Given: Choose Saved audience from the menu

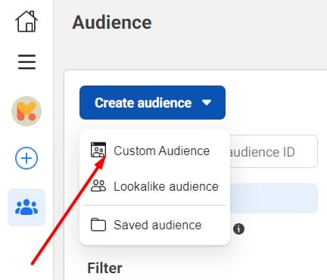Looking at the screenshot, I should [154, 225].
